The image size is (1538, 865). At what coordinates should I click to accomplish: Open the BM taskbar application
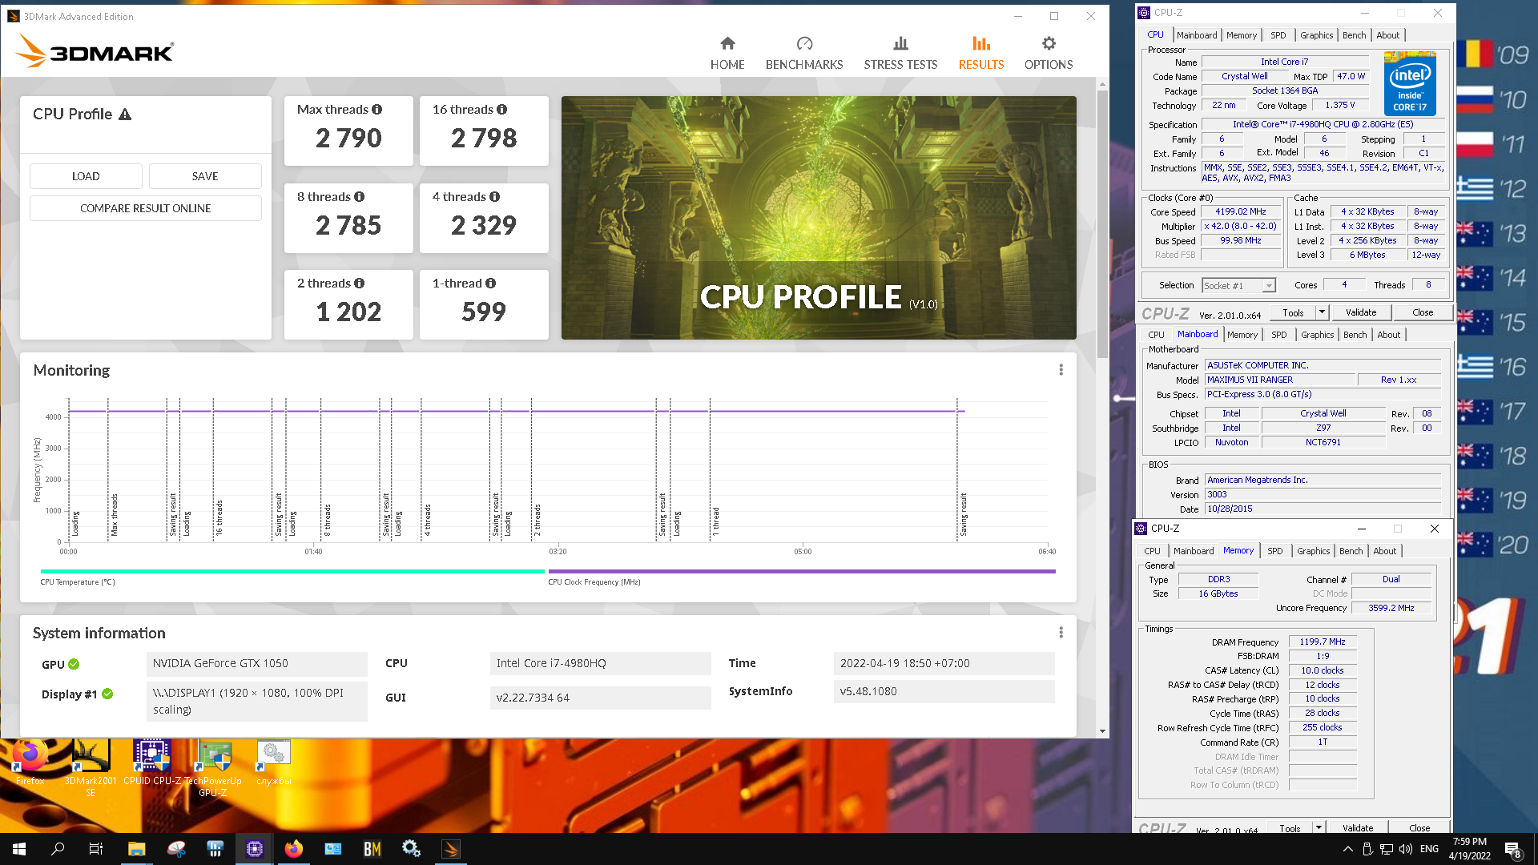pyautogui.click(x=372, y=849)
